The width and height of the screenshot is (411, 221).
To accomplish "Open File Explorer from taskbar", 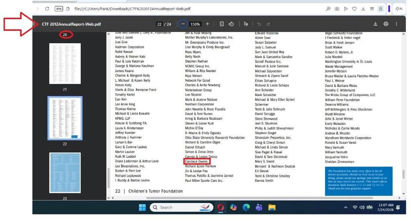I will (272, 207).
